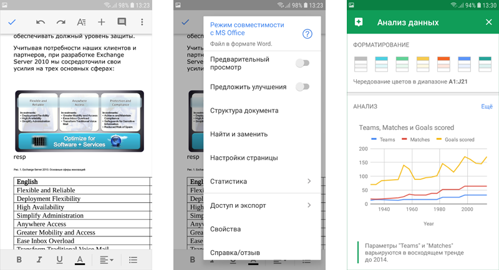Select Greater Mobility and Access cell
This screenshot has height=270, width=499.
pyautogui.click(x=82, y=233)
